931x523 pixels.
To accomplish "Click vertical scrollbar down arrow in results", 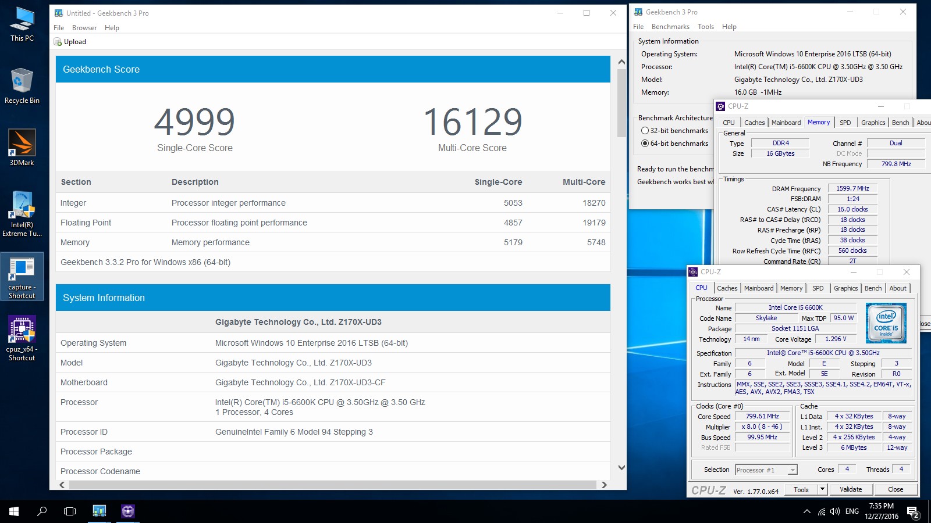I will click(x=621, y=467).
